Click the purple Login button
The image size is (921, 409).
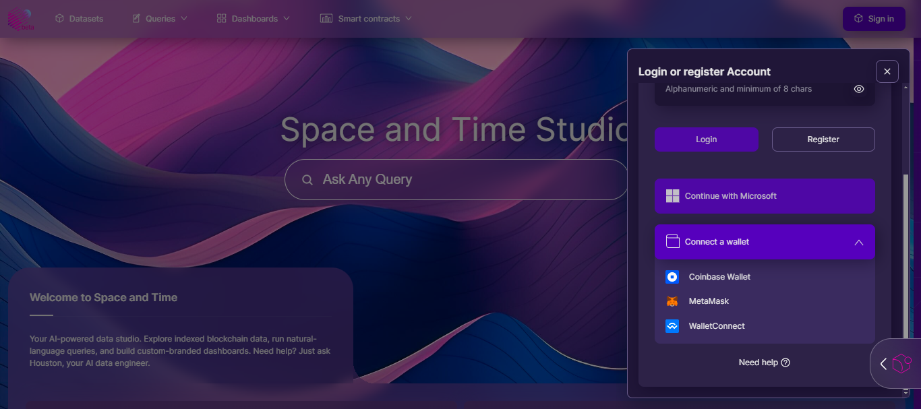pyautogui.click(x=707, y=139)
